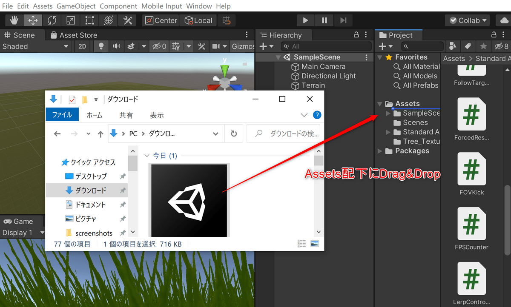The height and width of the screenshot is (307, 511).
Task: Go up one folder level in Explorer
Action: 100,134
